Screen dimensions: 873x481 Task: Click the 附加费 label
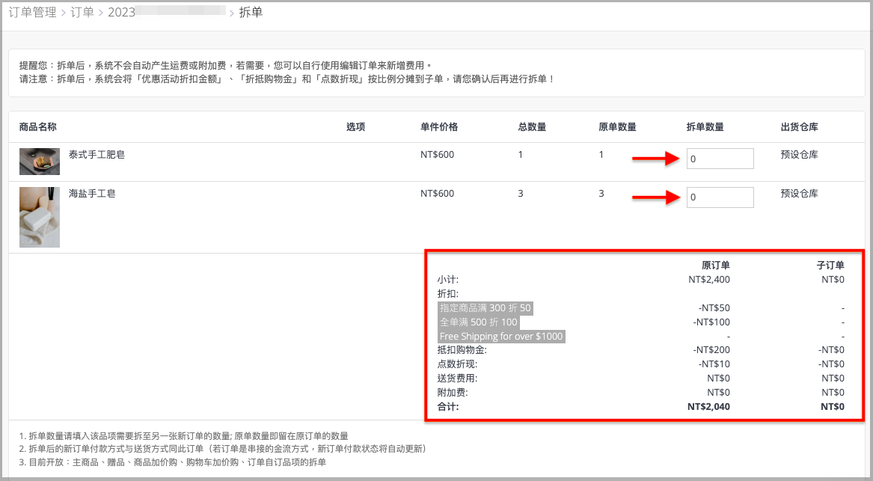click(453, 393)
